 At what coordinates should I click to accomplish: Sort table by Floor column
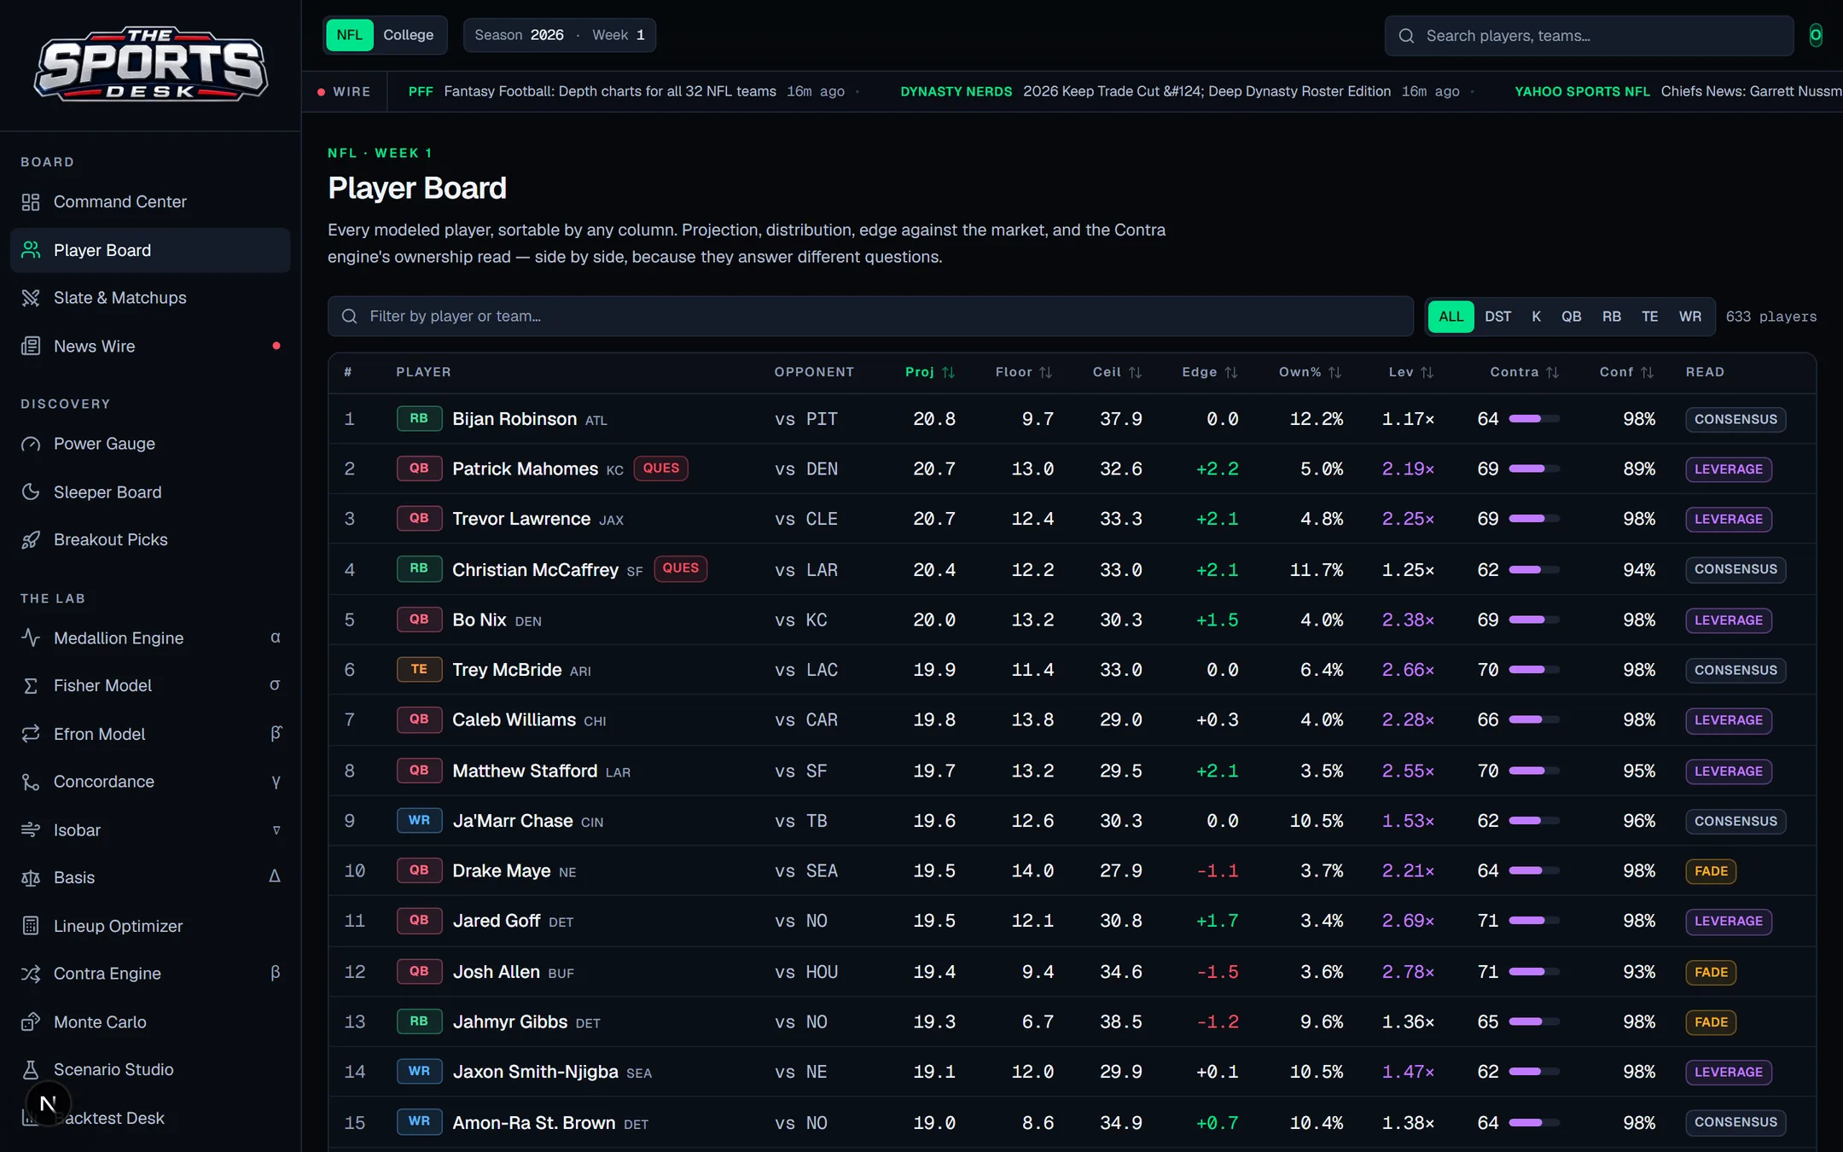tap(1023, 372)
